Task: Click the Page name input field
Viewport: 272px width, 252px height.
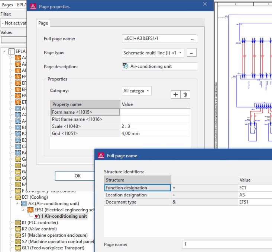Action: pos(227,244)
